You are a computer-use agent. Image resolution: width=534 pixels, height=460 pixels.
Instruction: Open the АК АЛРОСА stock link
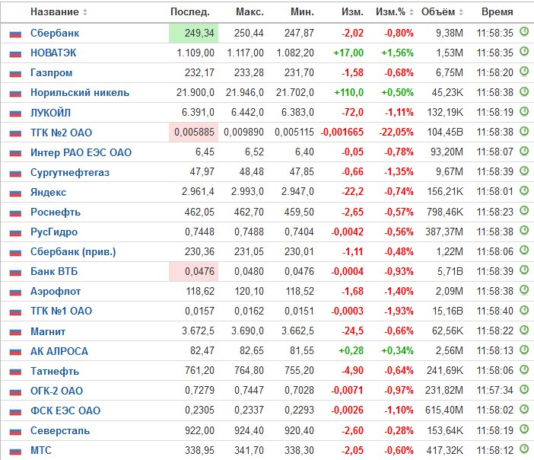pyautogui.click(x=59, y=351)
